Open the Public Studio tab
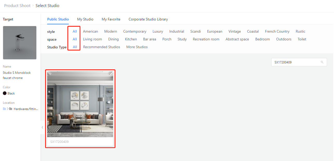This screenshot has height=161, width=334. coord(58,19)
